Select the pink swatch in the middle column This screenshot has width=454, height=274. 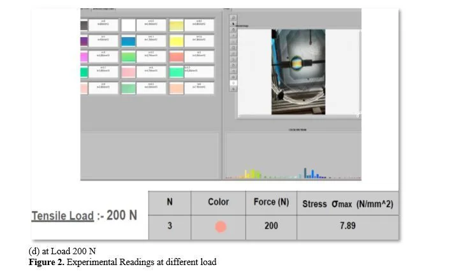(x=128, y=72)
